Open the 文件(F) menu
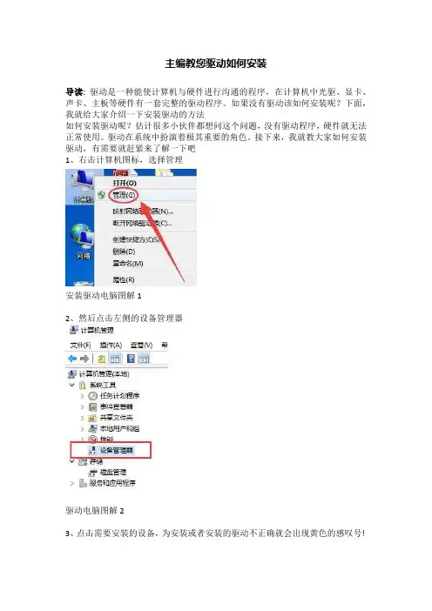432x611 pixels. click(x=80, y=346)
